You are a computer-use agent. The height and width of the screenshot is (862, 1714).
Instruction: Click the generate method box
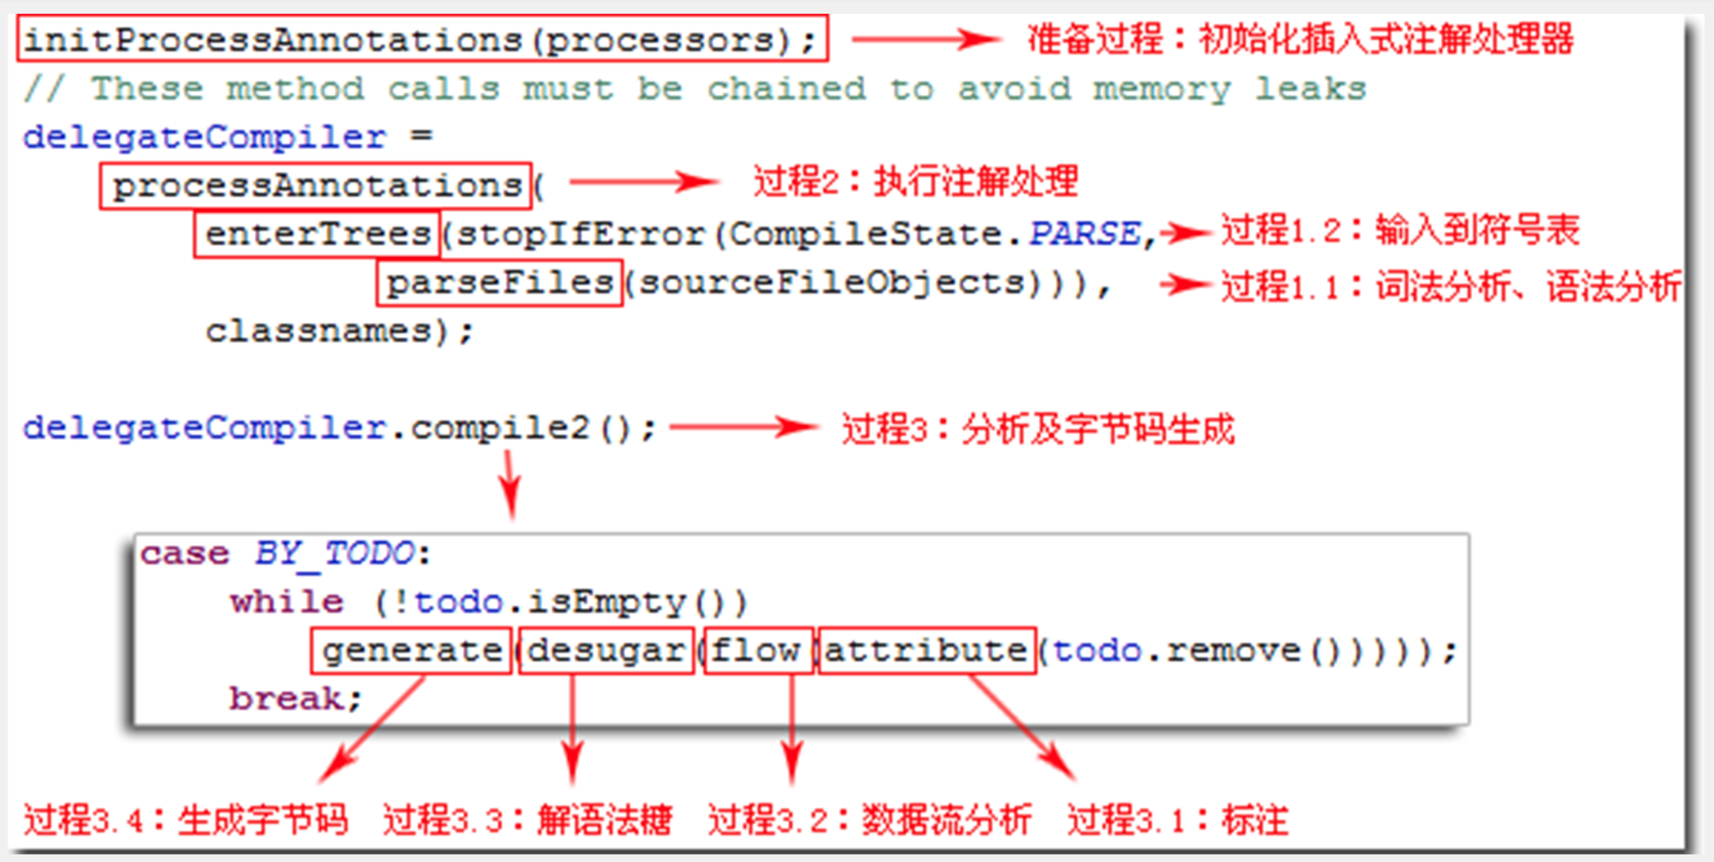tap(411, 650)
